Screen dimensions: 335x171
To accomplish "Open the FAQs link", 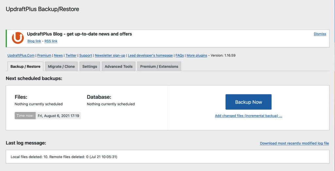I will pyautogui.click(x=180, y=55).
